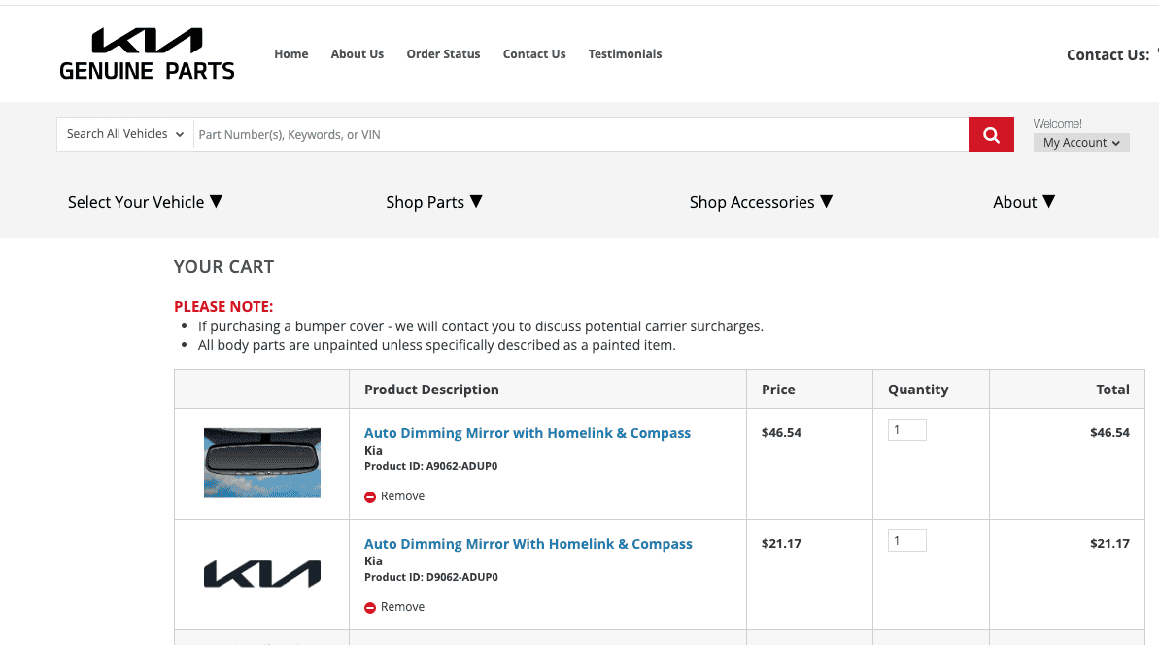Click the red search magnifier button

991,134
